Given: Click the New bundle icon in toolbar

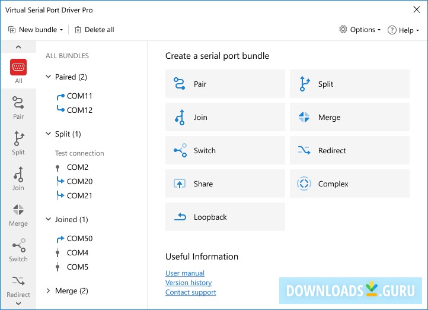Looking at the screenshot, I should [12, 30].
